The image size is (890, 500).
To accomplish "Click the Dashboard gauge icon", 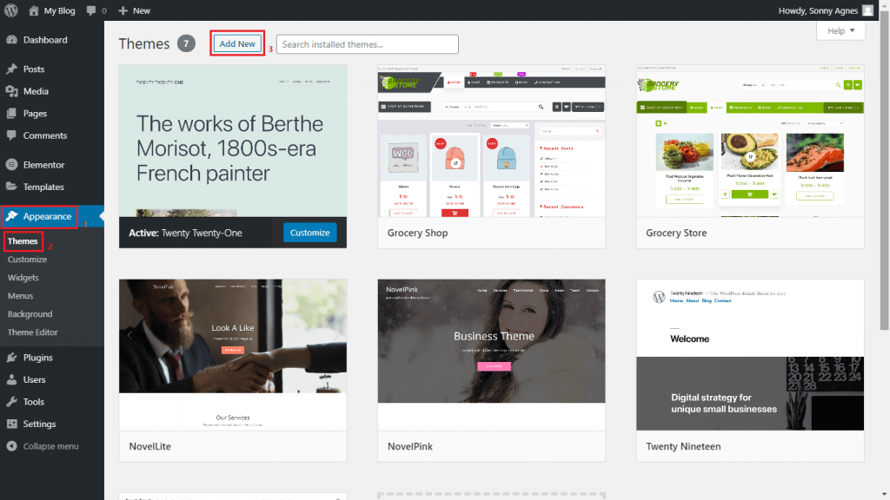I will [x=11, y=40].
